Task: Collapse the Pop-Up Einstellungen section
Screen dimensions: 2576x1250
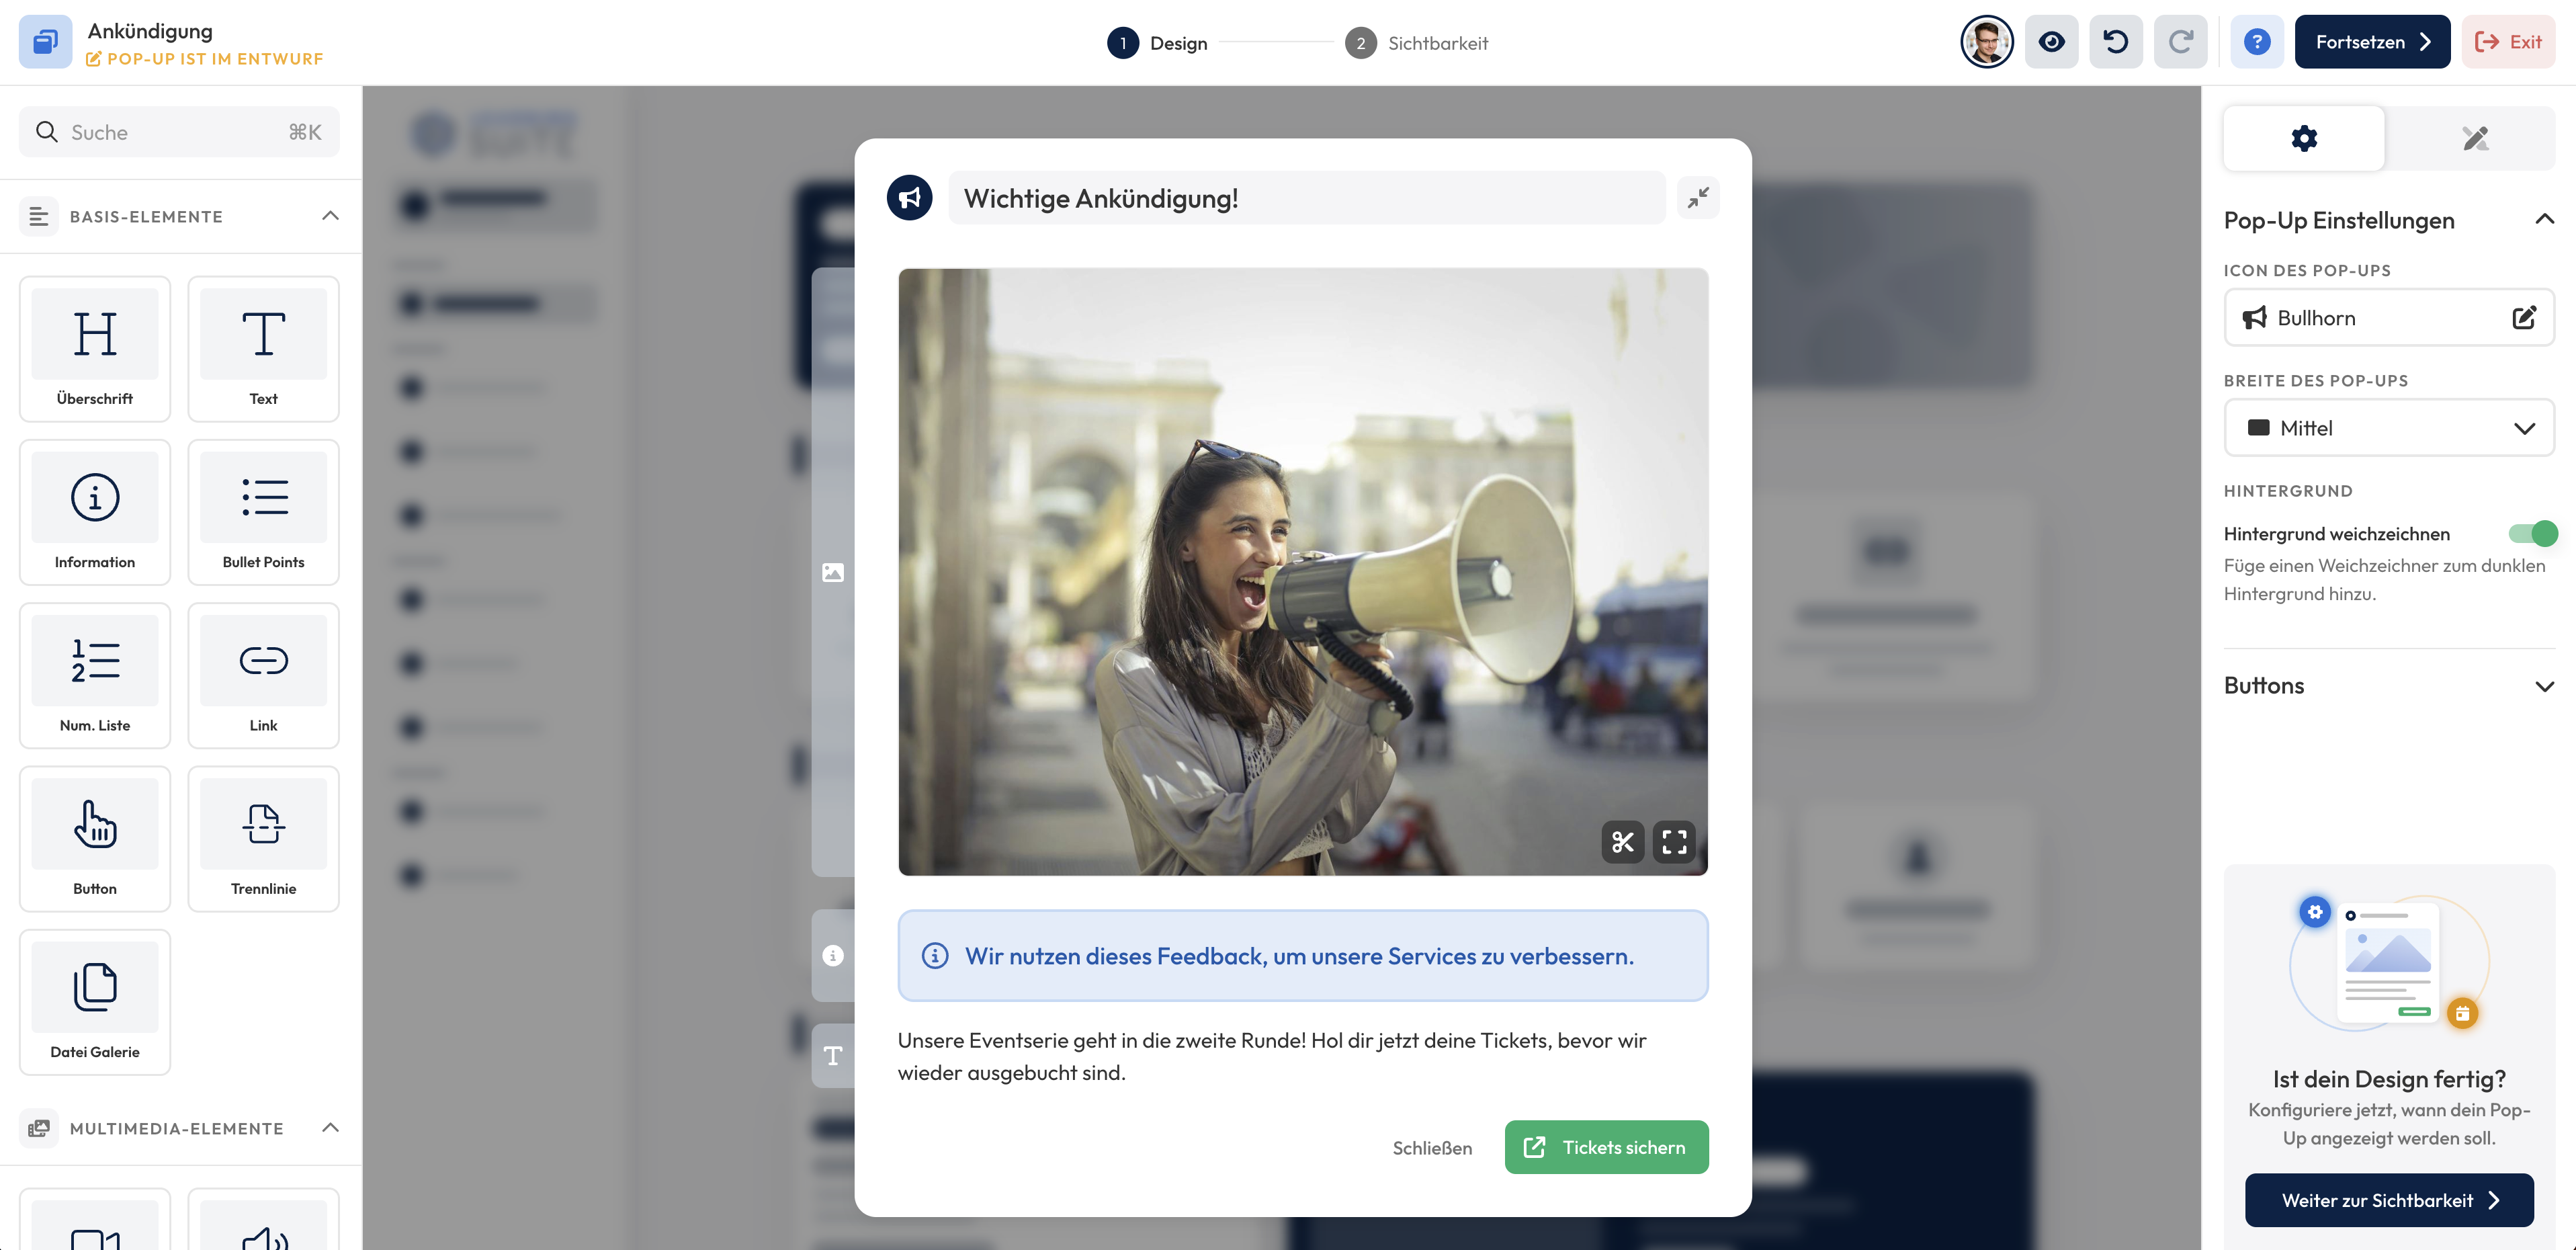Action: [x=2544, y=220]
